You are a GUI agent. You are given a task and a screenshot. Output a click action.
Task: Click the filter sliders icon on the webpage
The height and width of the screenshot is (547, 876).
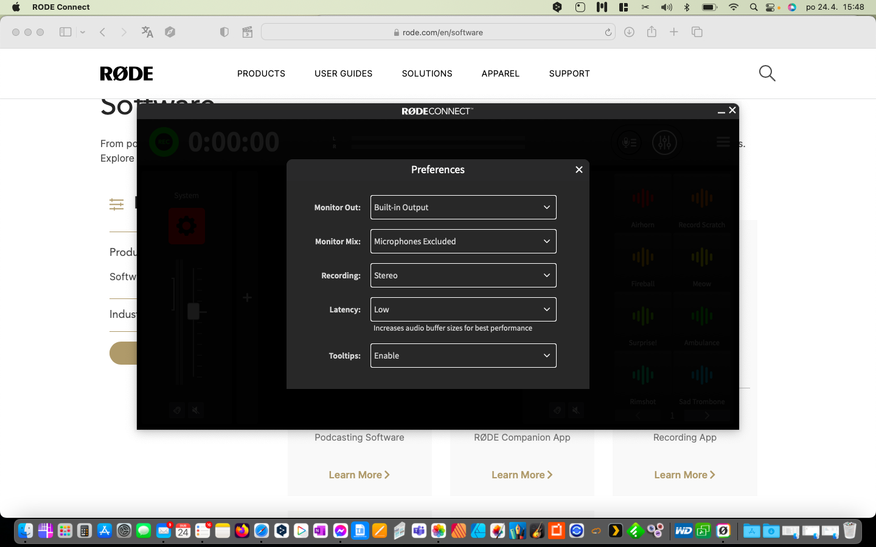click(116, 204)
